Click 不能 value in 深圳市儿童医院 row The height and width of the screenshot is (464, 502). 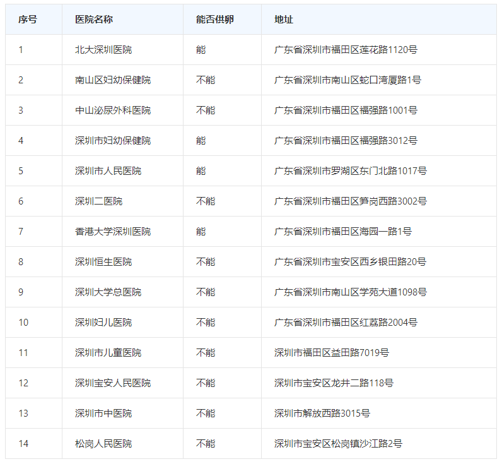point(206,352)
